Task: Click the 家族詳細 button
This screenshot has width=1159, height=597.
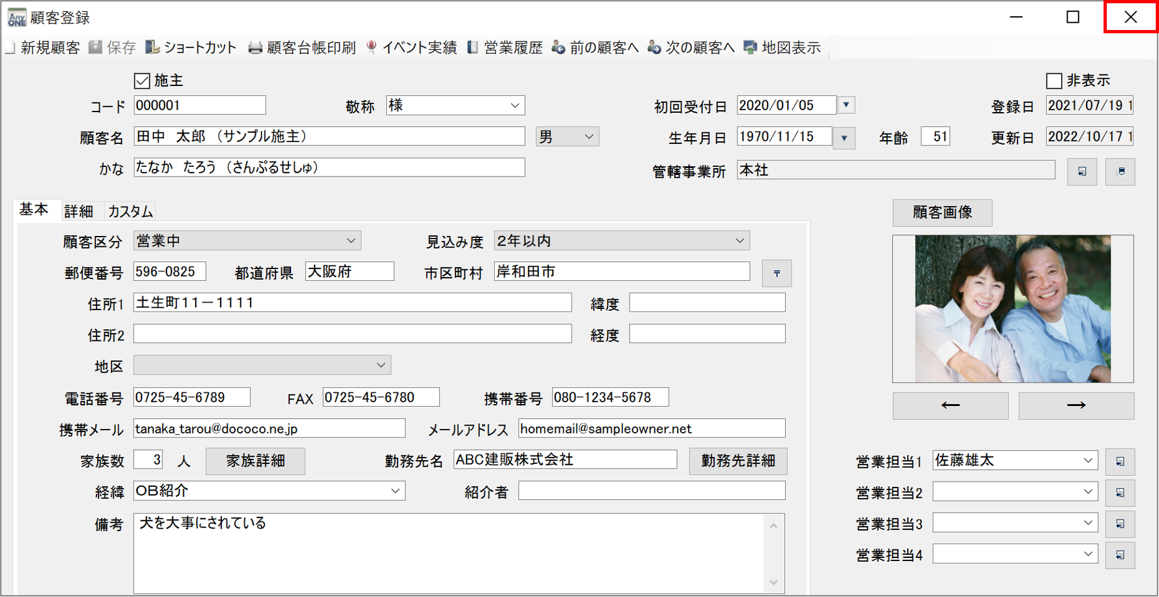Action: click(255, 461)
